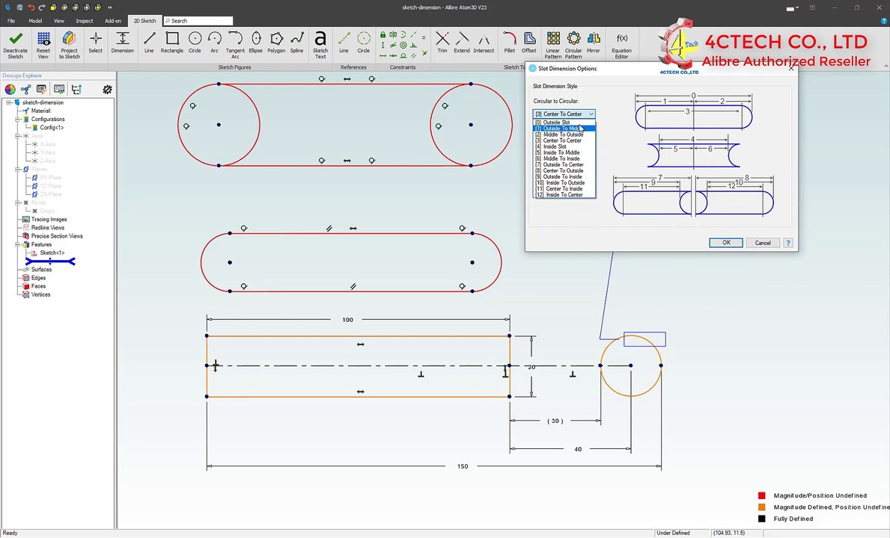Select Surfaces tree item

click(41, 270)
